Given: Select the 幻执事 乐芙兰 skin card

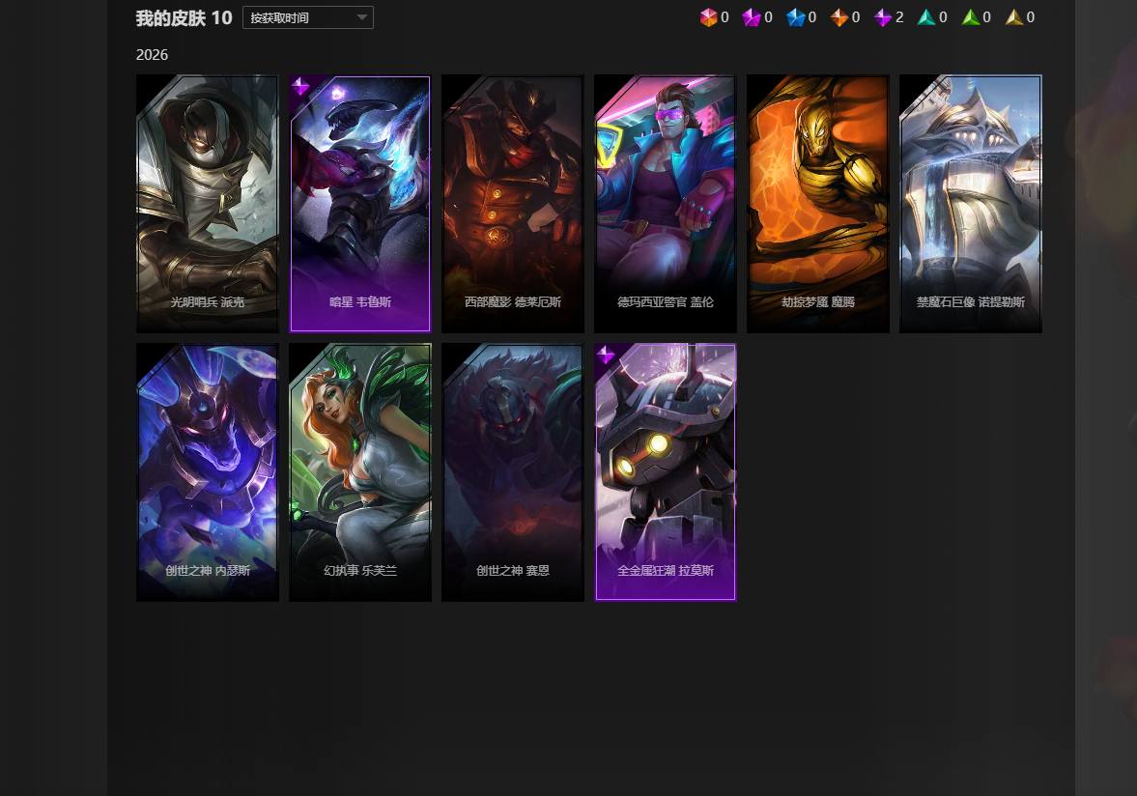Looking at the screenshot, I should point(360,472).
